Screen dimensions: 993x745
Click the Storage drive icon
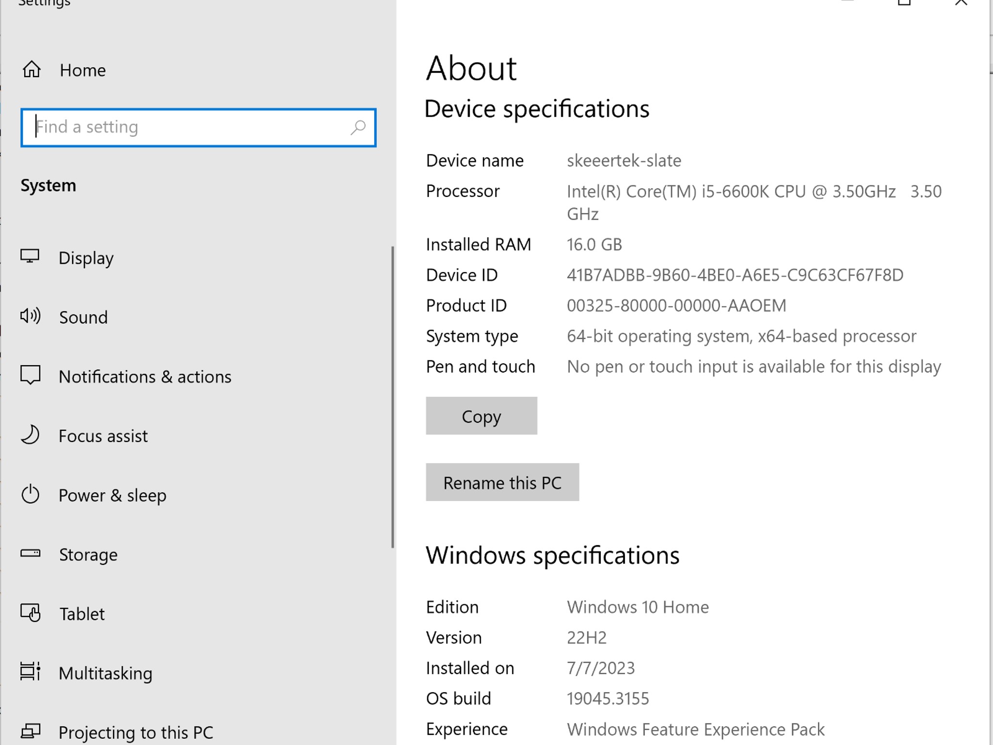pos(30,553)
